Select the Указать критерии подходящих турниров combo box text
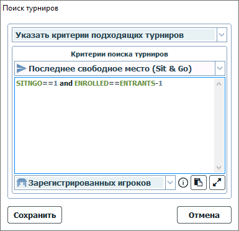The width and height of the screenshot is (239, 231). [x=99, y=35]
